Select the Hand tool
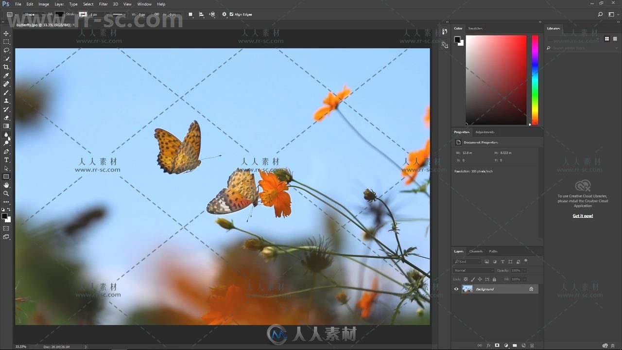 6,185
